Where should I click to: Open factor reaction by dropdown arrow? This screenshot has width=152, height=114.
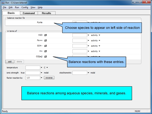[41, 78]
